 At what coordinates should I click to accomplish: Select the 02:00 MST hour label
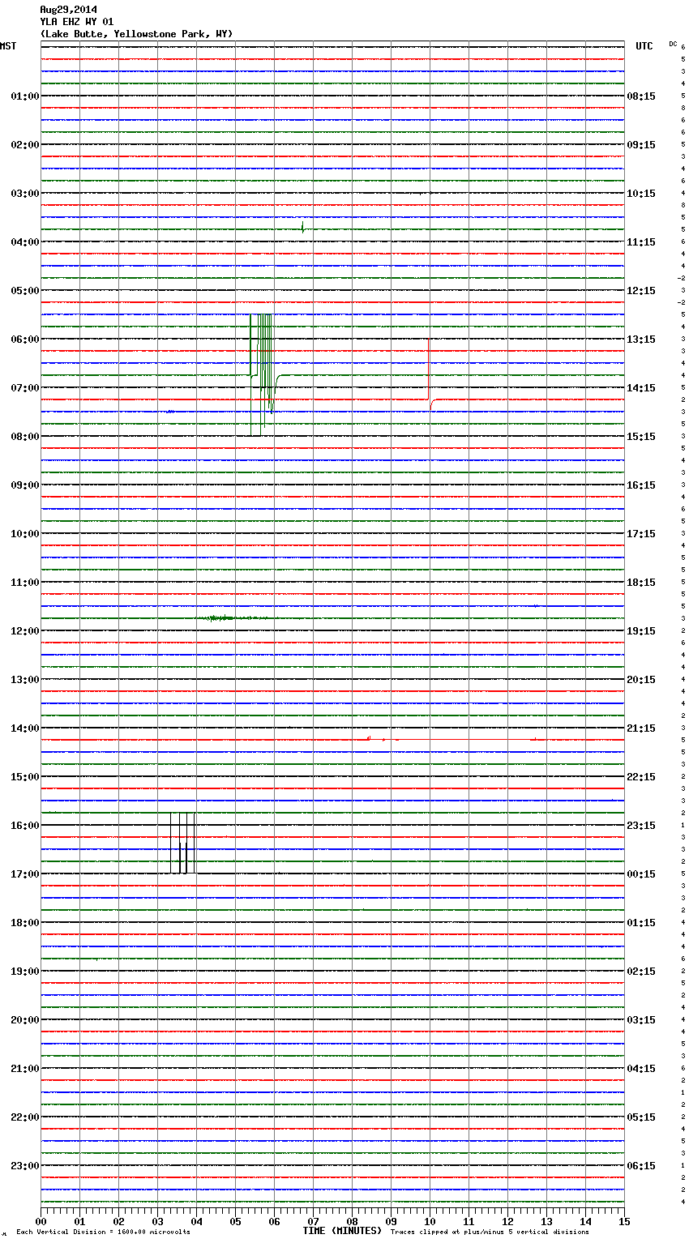click(x=25, y=145)
